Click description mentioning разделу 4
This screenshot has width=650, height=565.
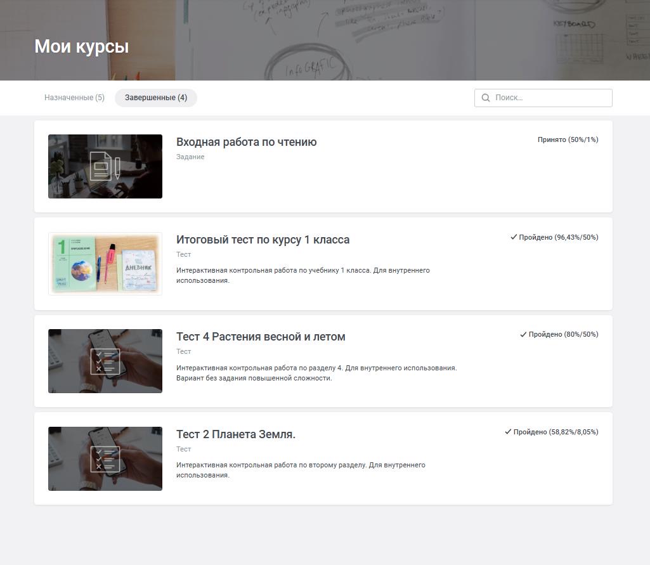coord(316,373)
